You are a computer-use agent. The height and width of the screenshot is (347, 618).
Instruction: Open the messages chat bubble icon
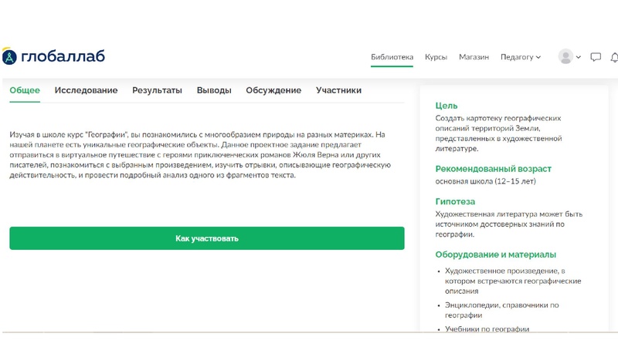click(596, 57)
